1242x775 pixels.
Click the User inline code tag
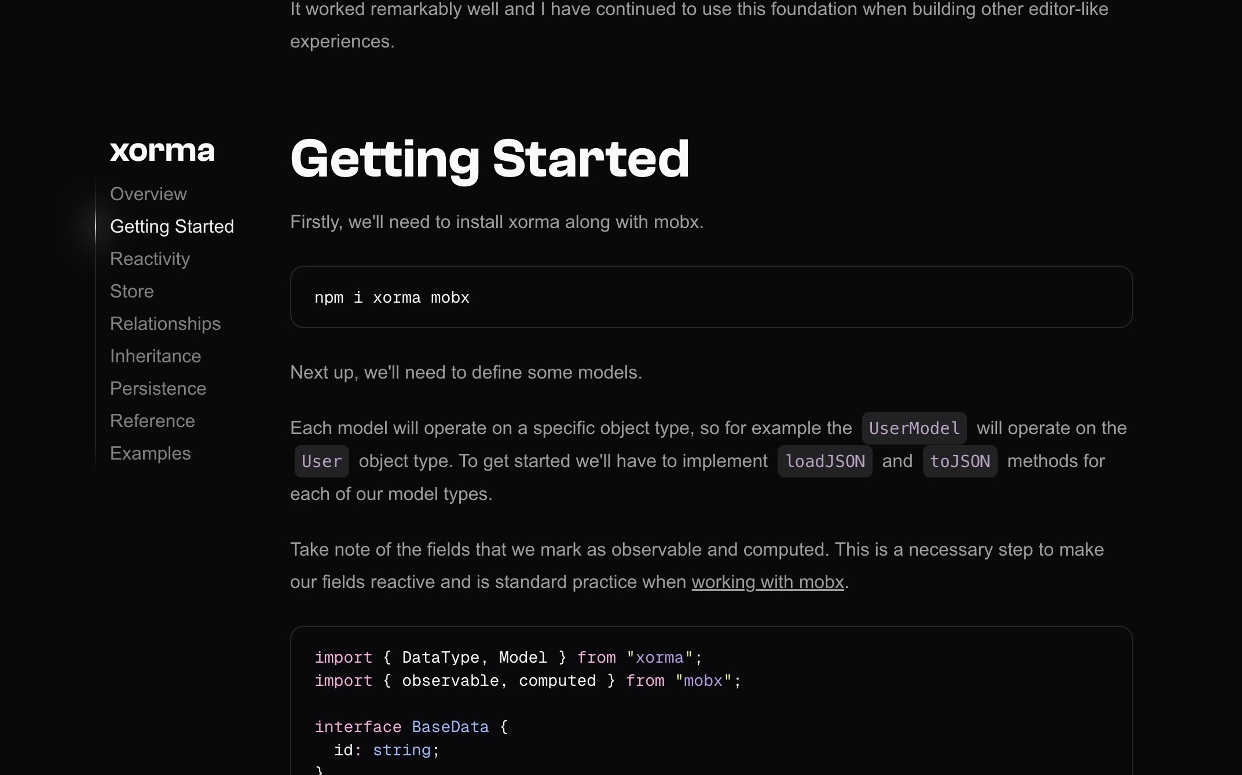321,461
